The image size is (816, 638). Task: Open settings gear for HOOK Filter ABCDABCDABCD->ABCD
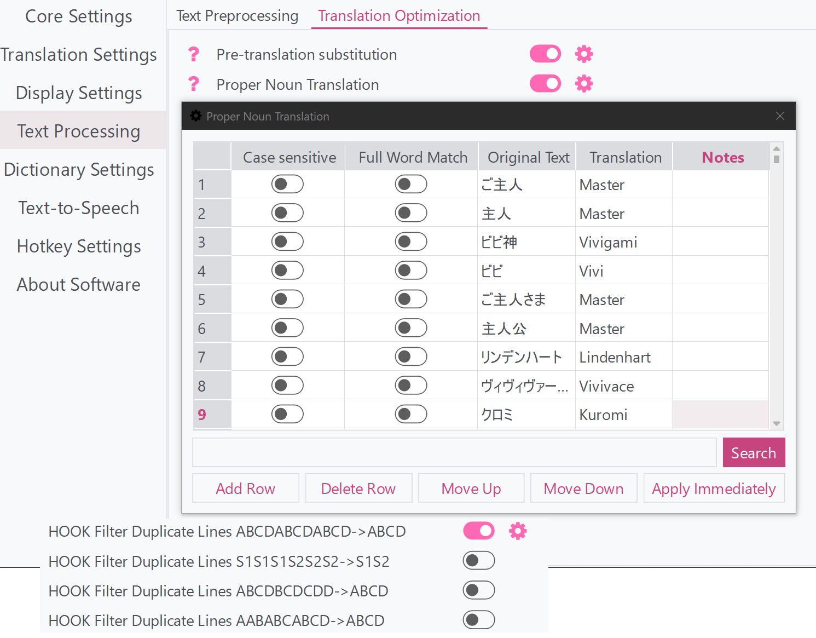tap(518, 531)
